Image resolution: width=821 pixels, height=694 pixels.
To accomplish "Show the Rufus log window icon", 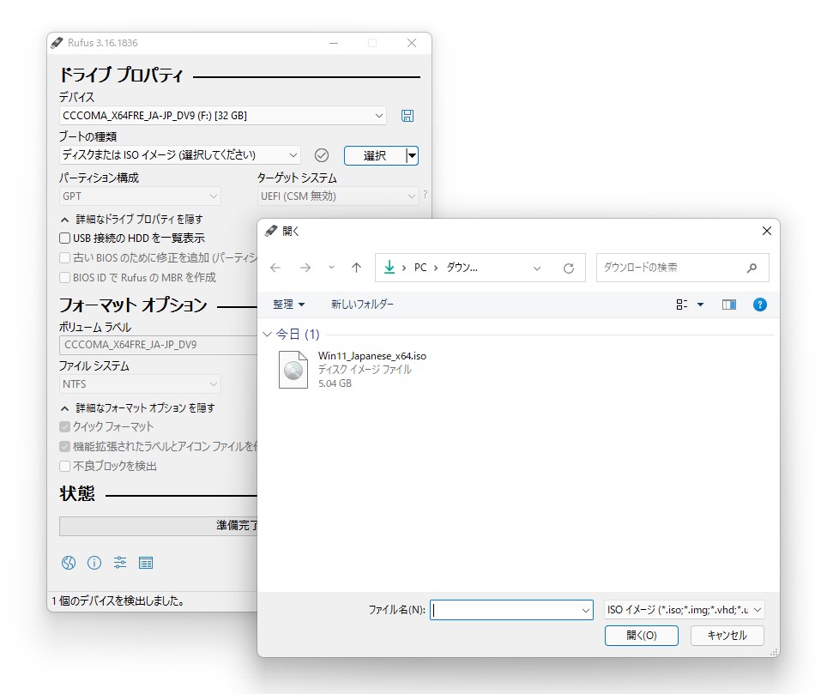I will (x=146, y=563).
